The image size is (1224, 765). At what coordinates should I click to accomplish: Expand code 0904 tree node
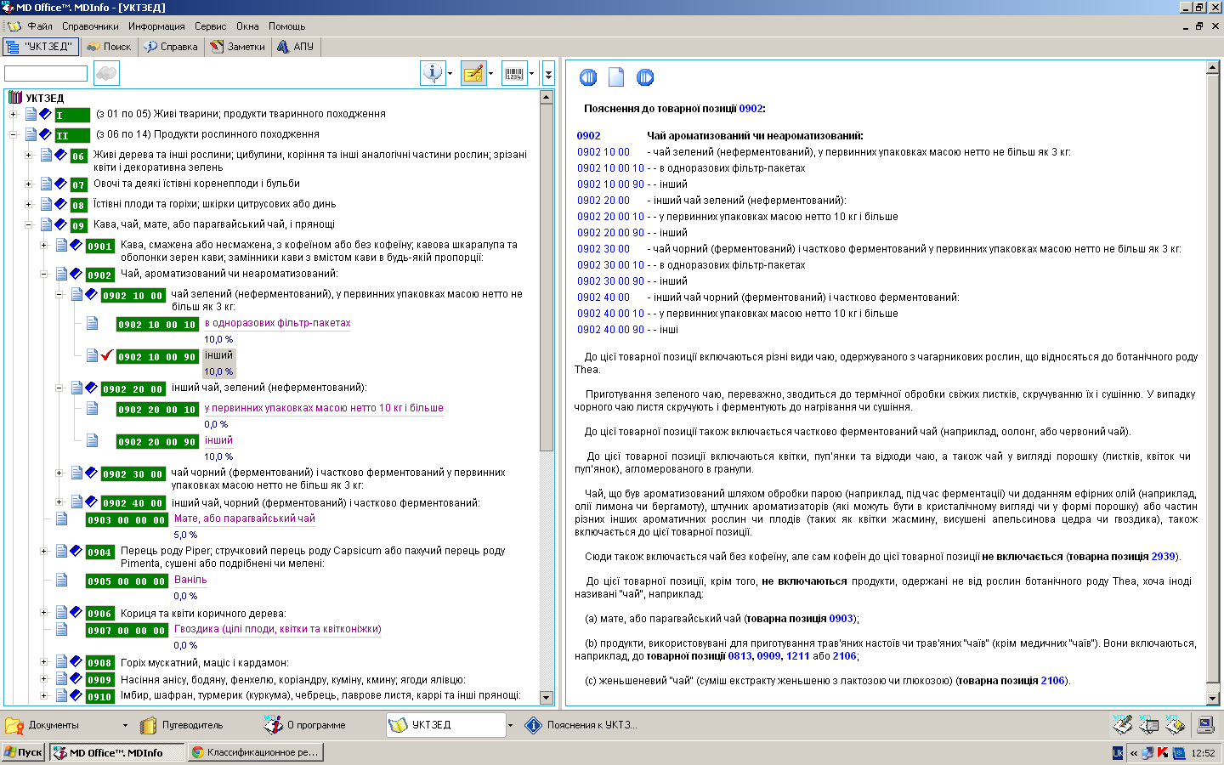tap(44, 551)
